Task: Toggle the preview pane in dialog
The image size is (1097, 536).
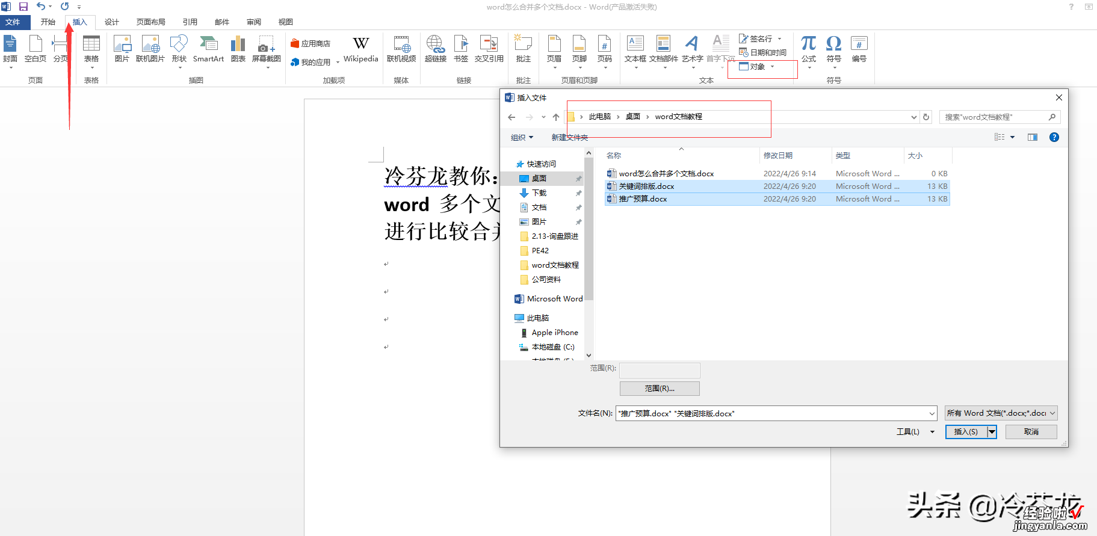Action: (1033, 137)
